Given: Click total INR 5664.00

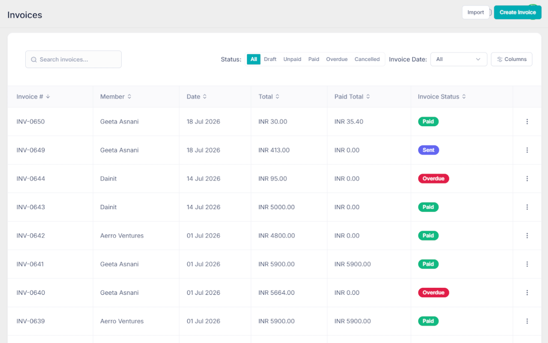Looking at the screenshot, I should coord(276,293).
